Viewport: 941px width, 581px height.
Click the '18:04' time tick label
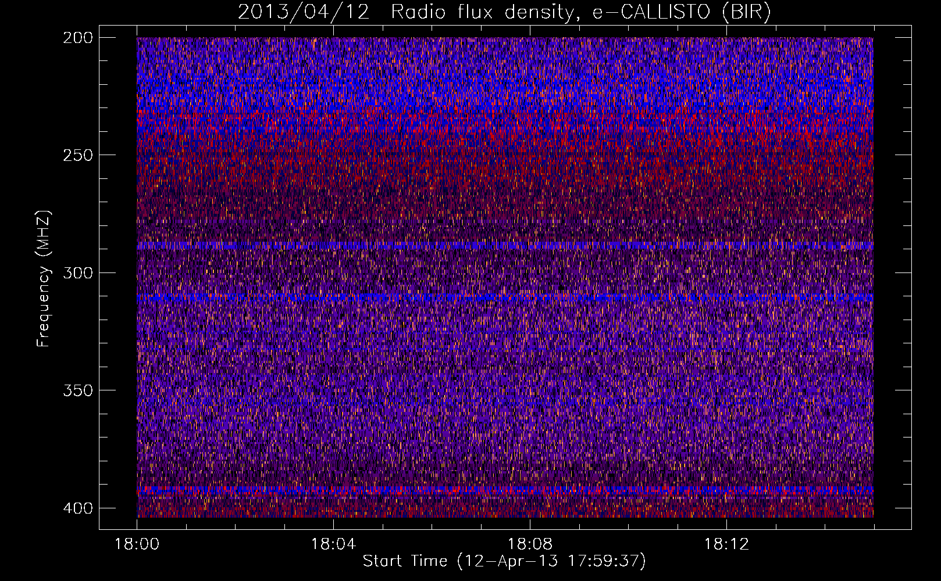pos(333,544)
